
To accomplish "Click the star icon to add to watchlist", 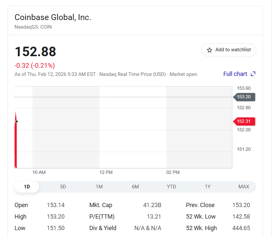I will pos(209,50).
